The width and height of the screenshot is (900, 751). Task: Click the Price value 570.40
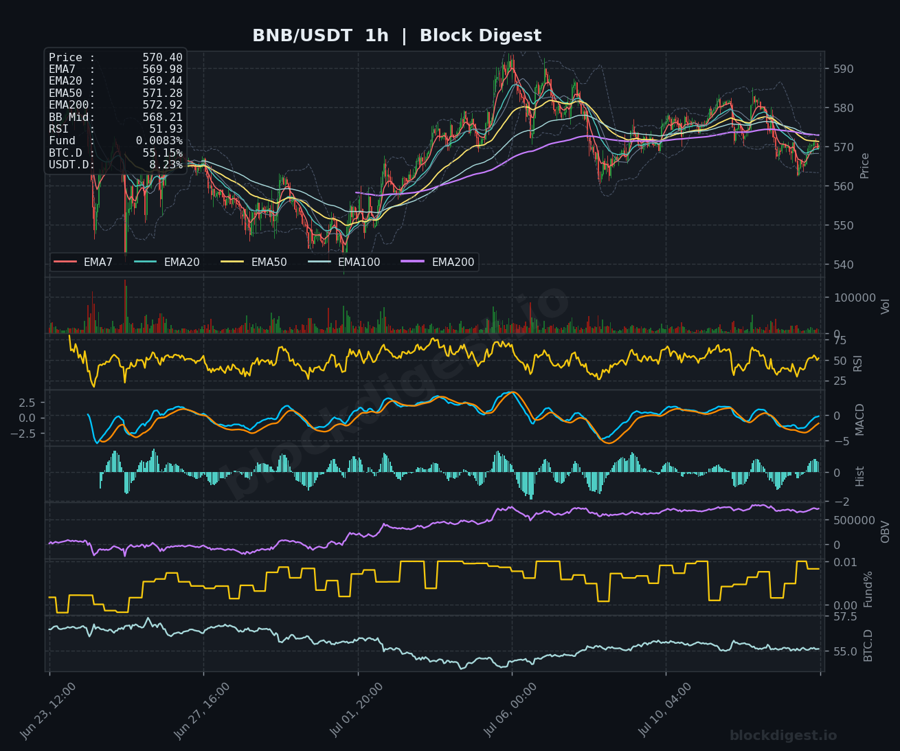tap(163, 58)
